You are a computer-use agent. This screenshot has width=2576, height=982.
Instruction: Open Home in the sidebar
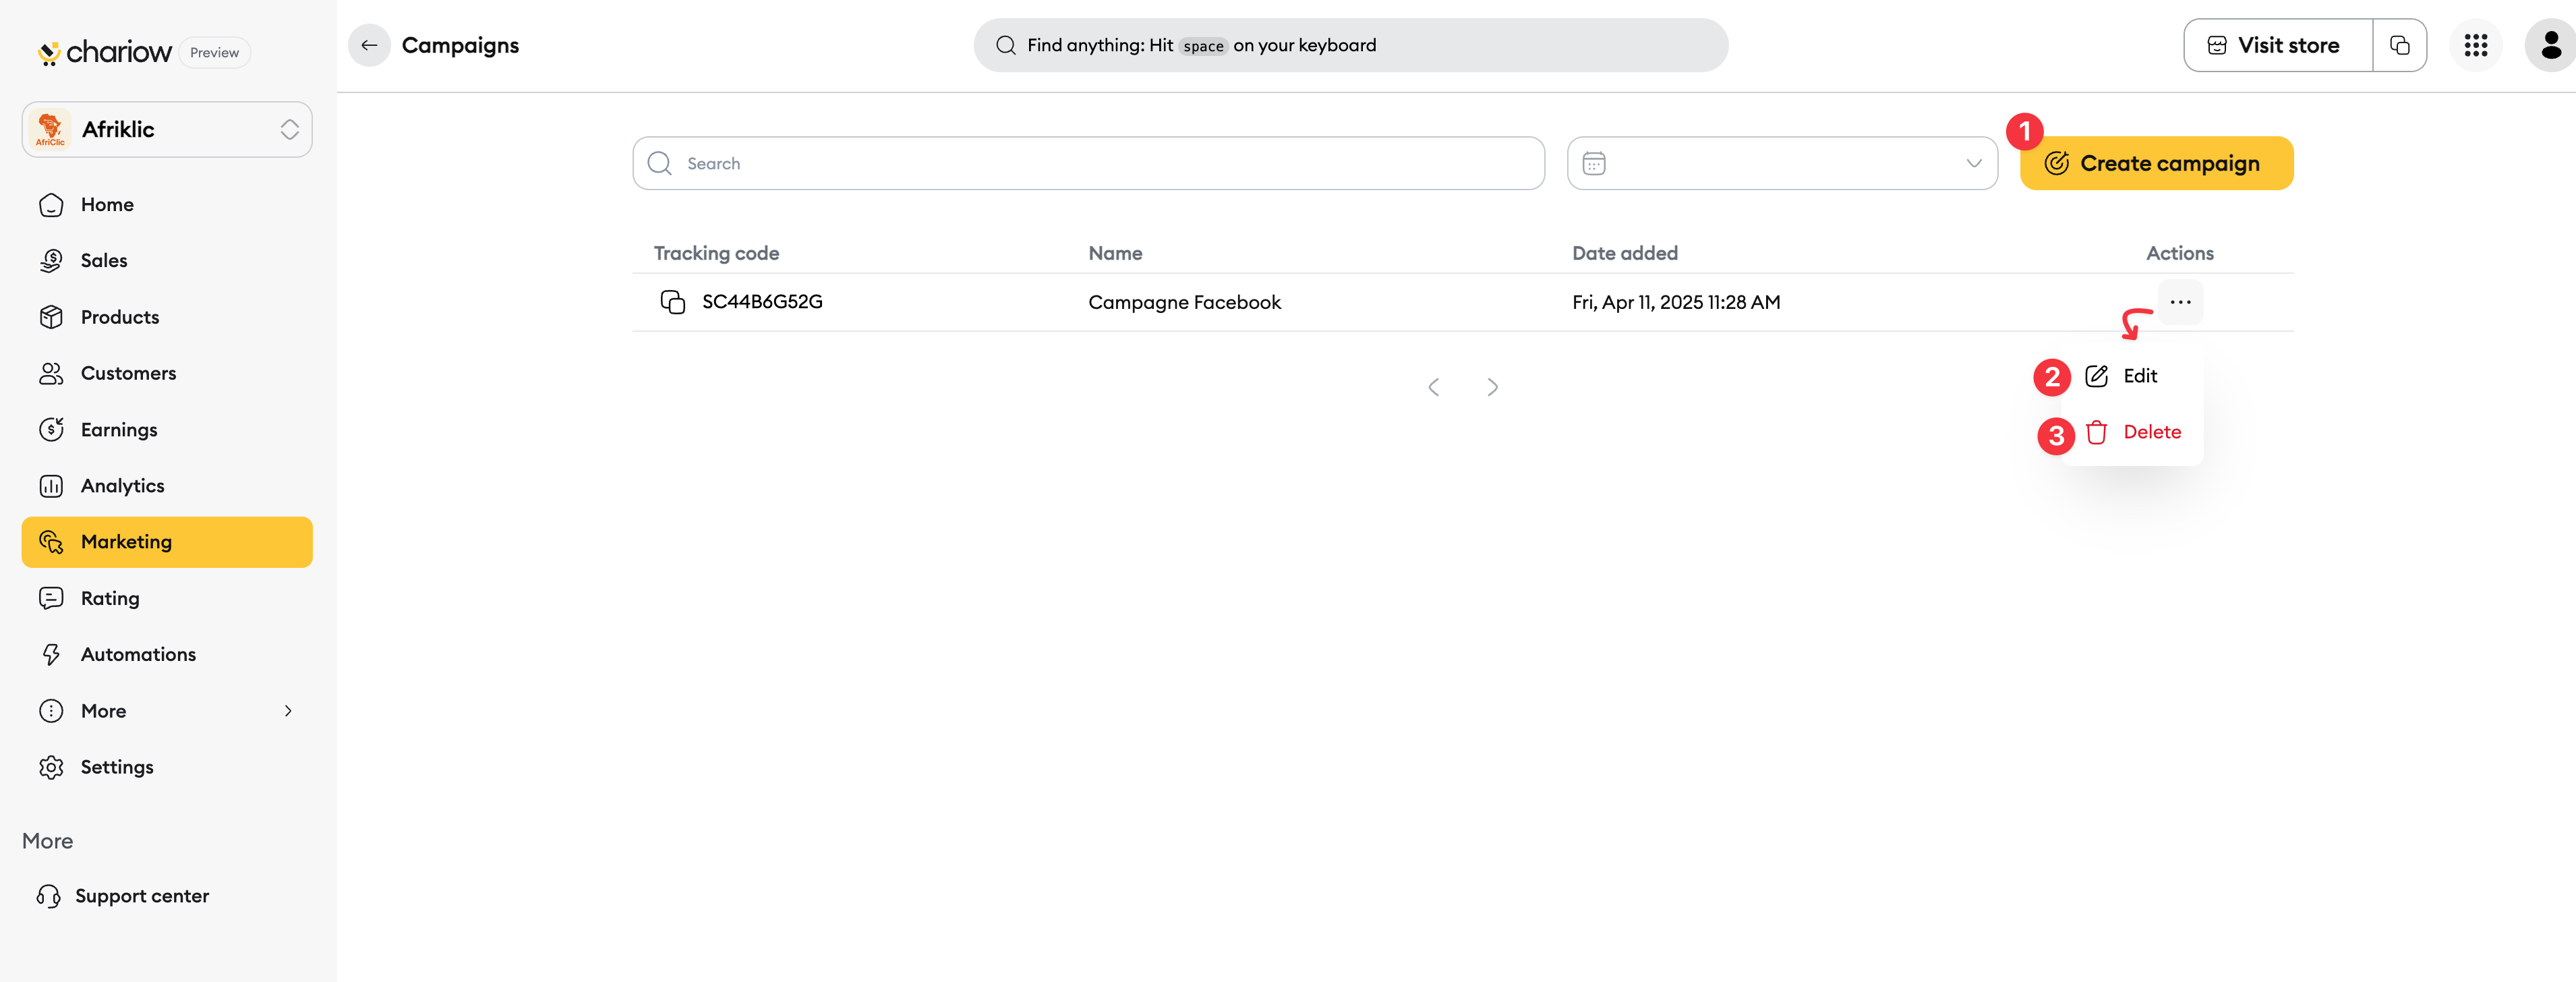167,205
